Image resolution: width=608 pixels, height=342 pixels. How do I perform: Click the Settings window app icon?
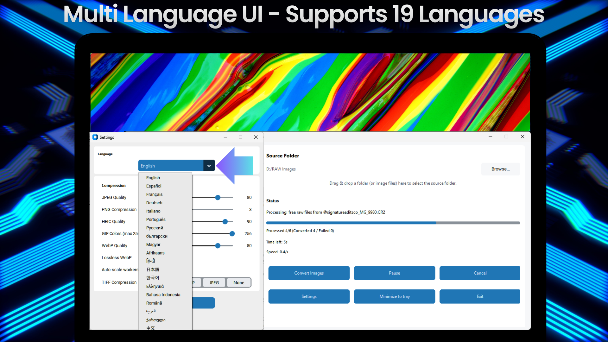pyautogui.click(x=95, y=137)
